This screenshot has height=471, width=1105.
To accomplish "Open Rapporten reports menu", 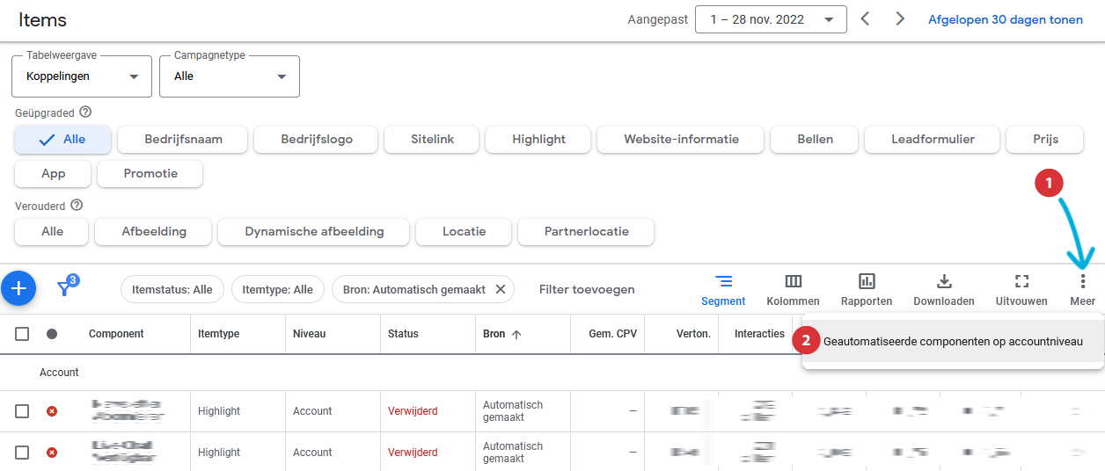I will click(867, 289).
